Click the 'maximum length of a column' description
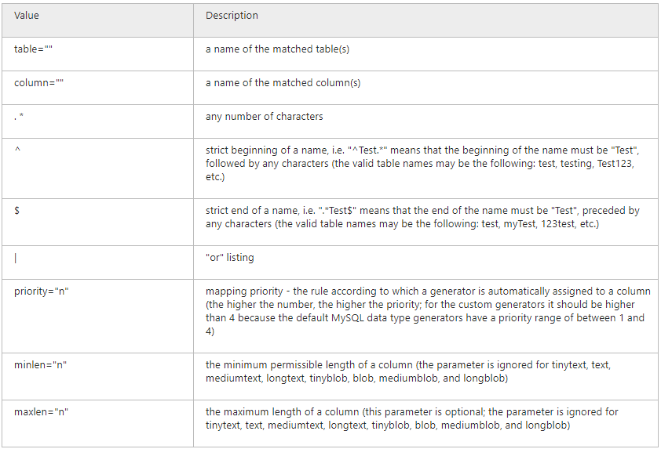661x449 pixels. coord(412,418)
